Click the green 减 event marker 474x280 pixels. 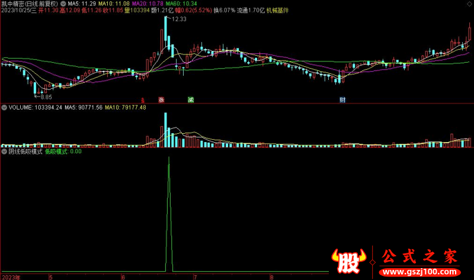click(x=191, y=99)
